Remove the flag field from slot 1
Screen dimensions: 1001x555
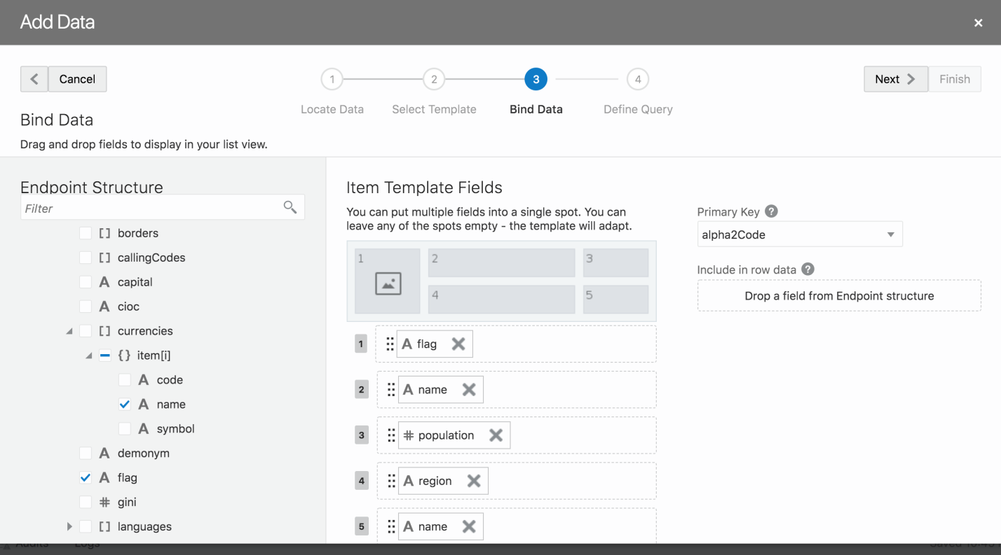pyautogui.click(x=458, y=344)
